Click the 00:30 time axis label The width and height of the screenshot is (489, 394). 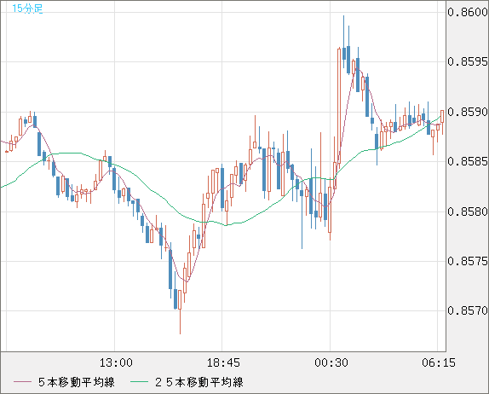[331, 362]
